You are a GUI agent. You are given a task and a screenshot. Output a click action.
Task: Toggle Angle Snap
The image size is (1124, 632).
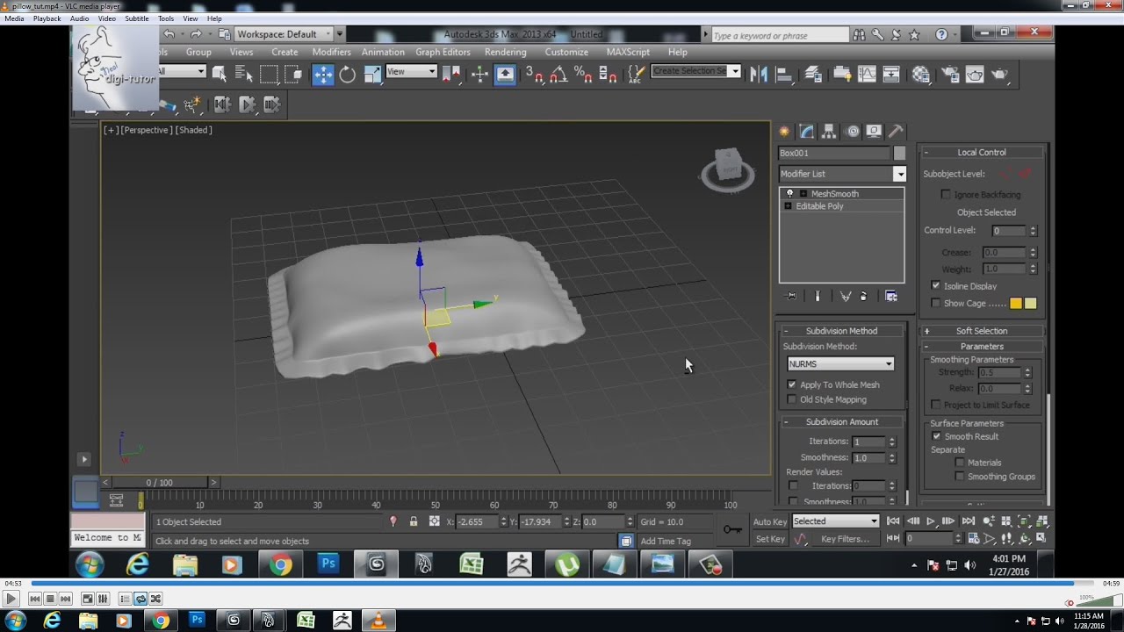558,75
